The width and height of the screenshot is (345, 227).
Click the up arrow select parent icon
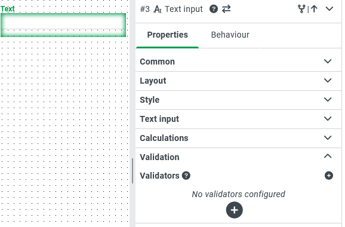click(314, 9)
